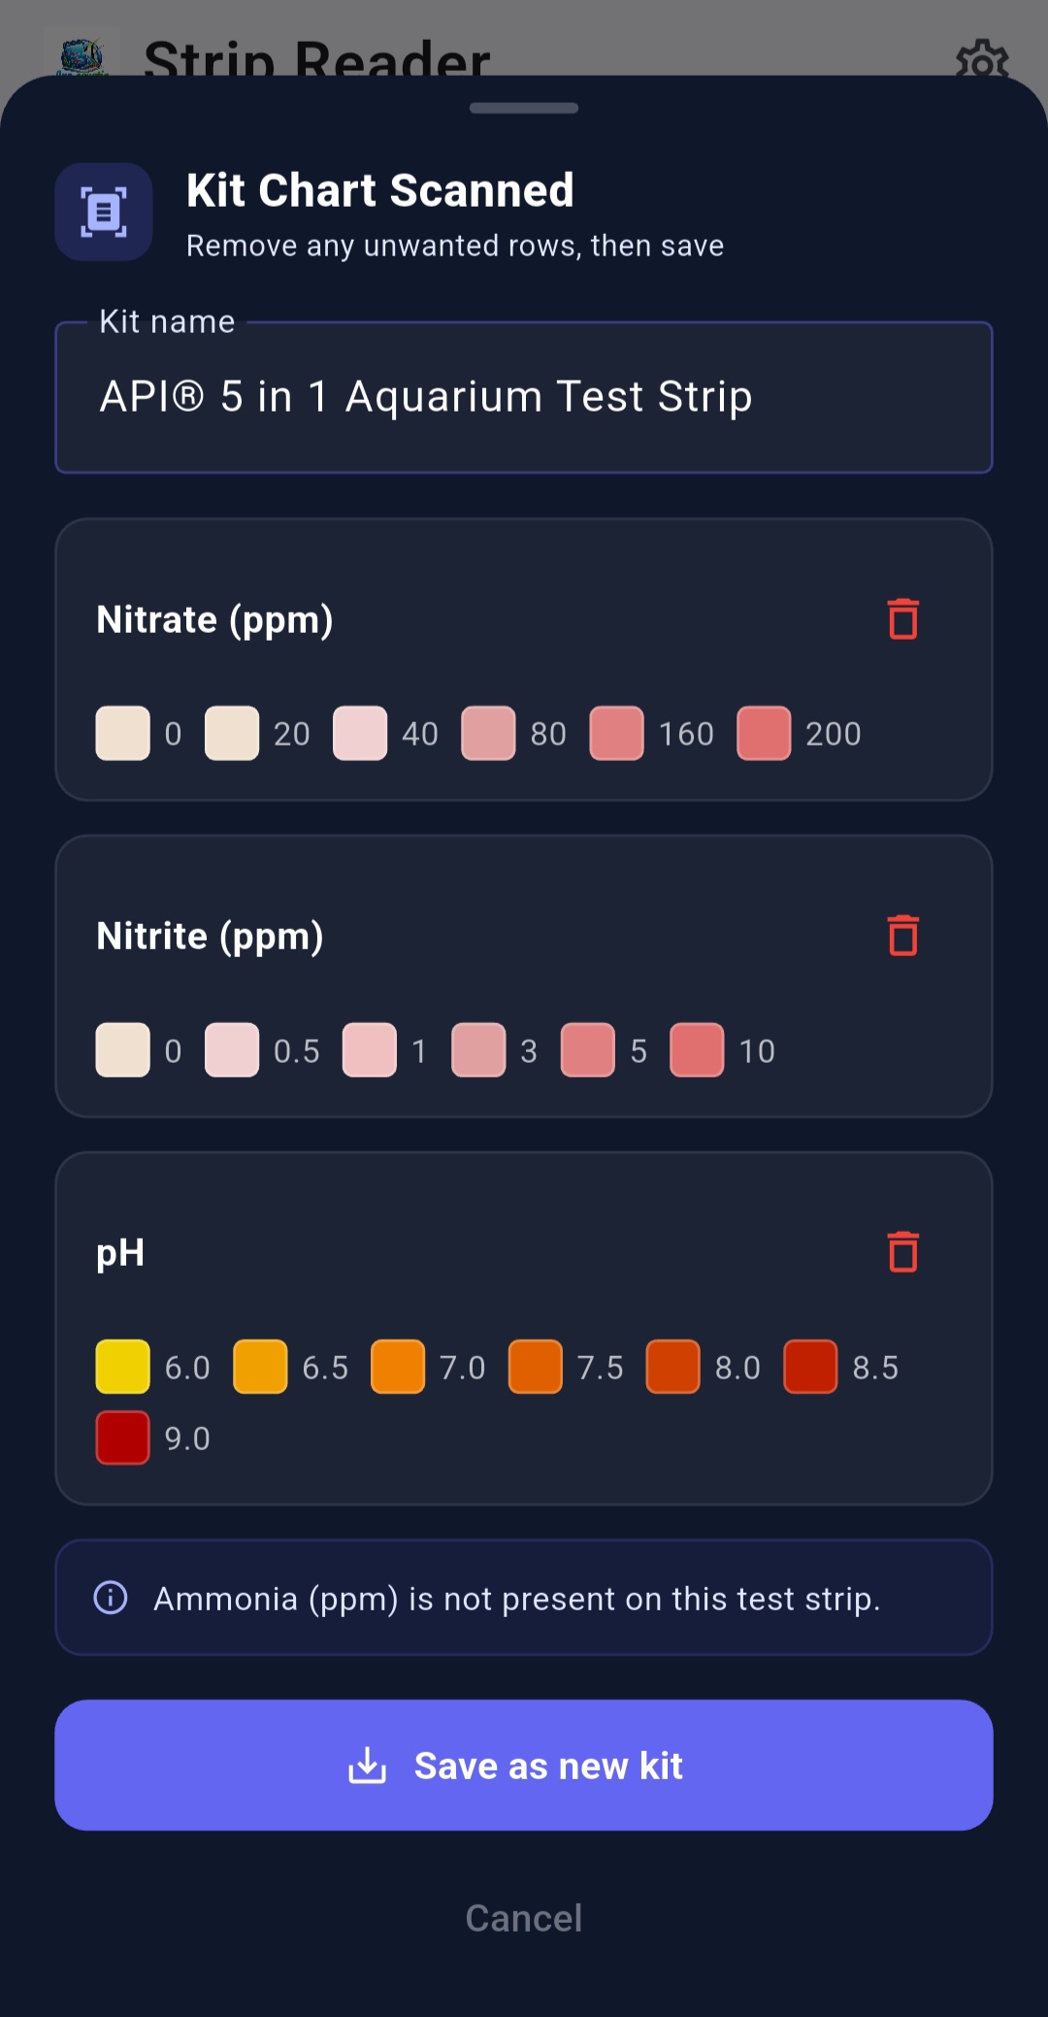Select the Nitrite 10 swatch
Image resolution: width=1048 pixels, height=2017 pixels.
pos(697,1049)
